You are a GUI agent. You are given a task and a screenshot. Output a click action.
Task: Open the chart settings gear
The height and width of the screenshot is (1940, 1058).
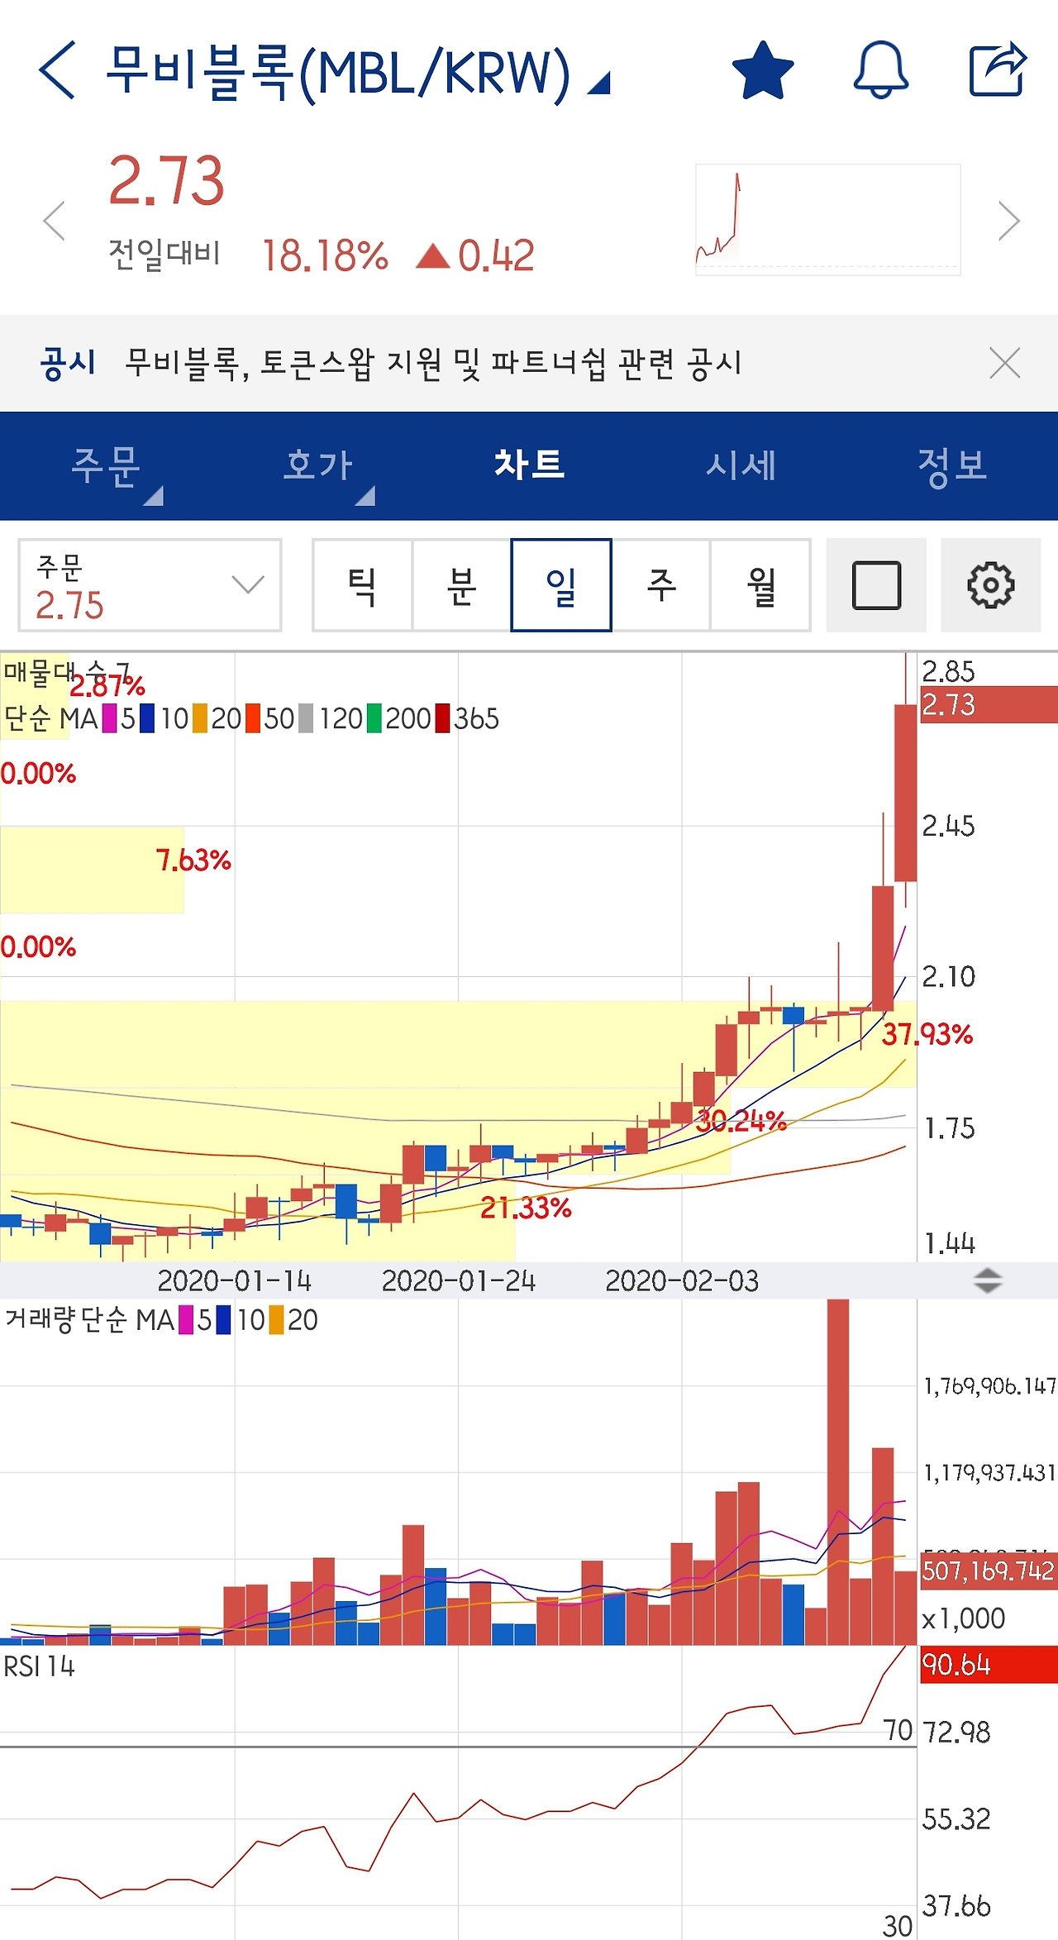pos(991,585)
